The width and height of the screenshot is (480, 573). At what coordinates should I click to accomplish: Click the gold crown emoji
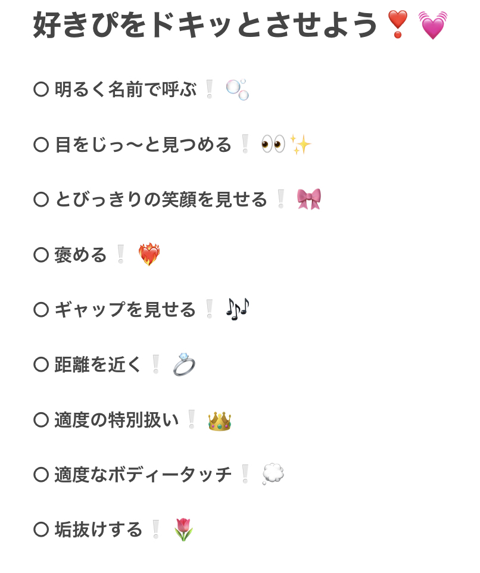pos(220,421)
